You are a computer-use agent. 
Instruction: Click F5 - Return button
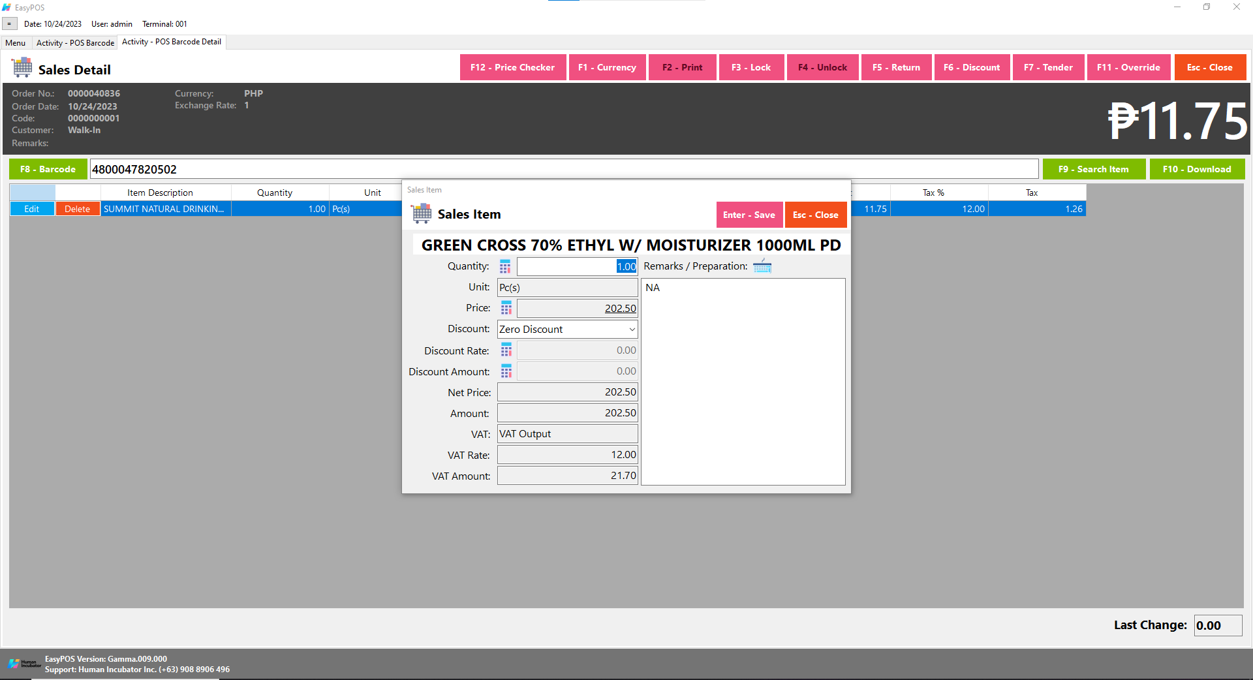coord(896,67)
